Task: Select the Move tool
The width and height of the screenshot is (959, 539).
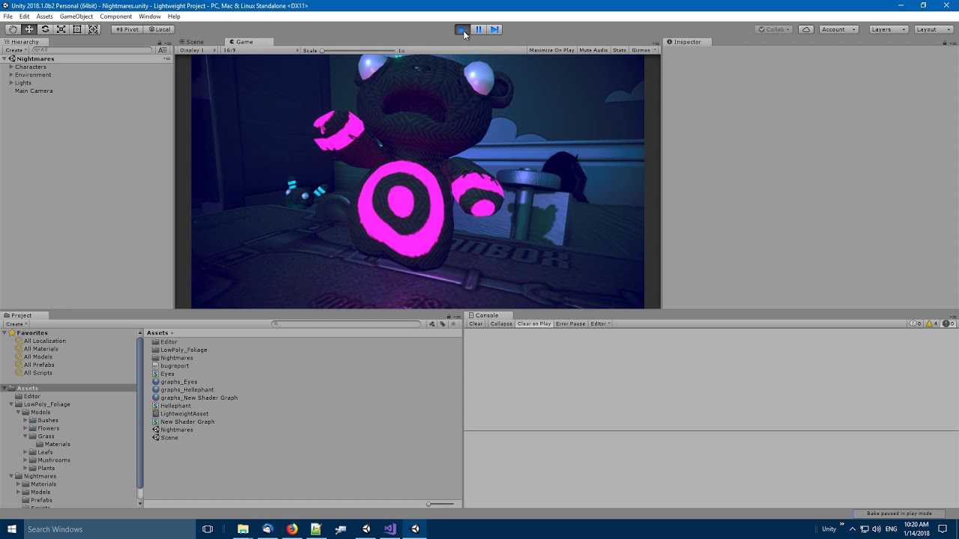Action: point(29,29)
